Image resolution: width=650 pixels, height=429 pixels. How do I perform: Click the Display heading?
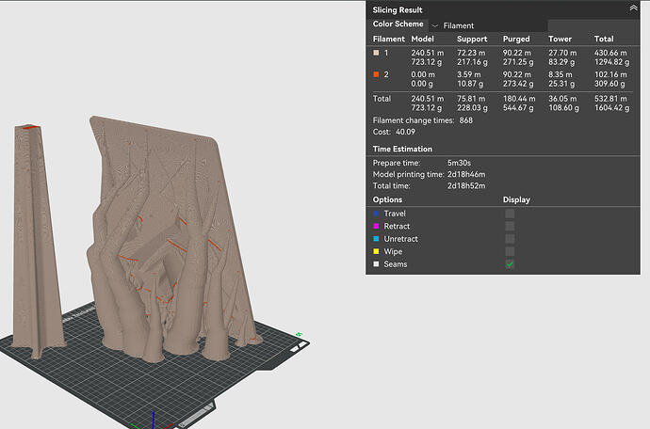pos(516,199)
